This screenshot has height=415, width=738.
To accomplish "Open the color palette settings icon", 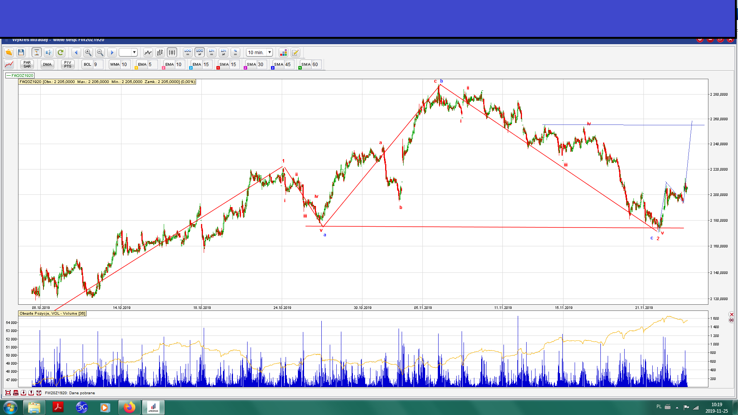I will pyautogui.click(x=283, y=52).
